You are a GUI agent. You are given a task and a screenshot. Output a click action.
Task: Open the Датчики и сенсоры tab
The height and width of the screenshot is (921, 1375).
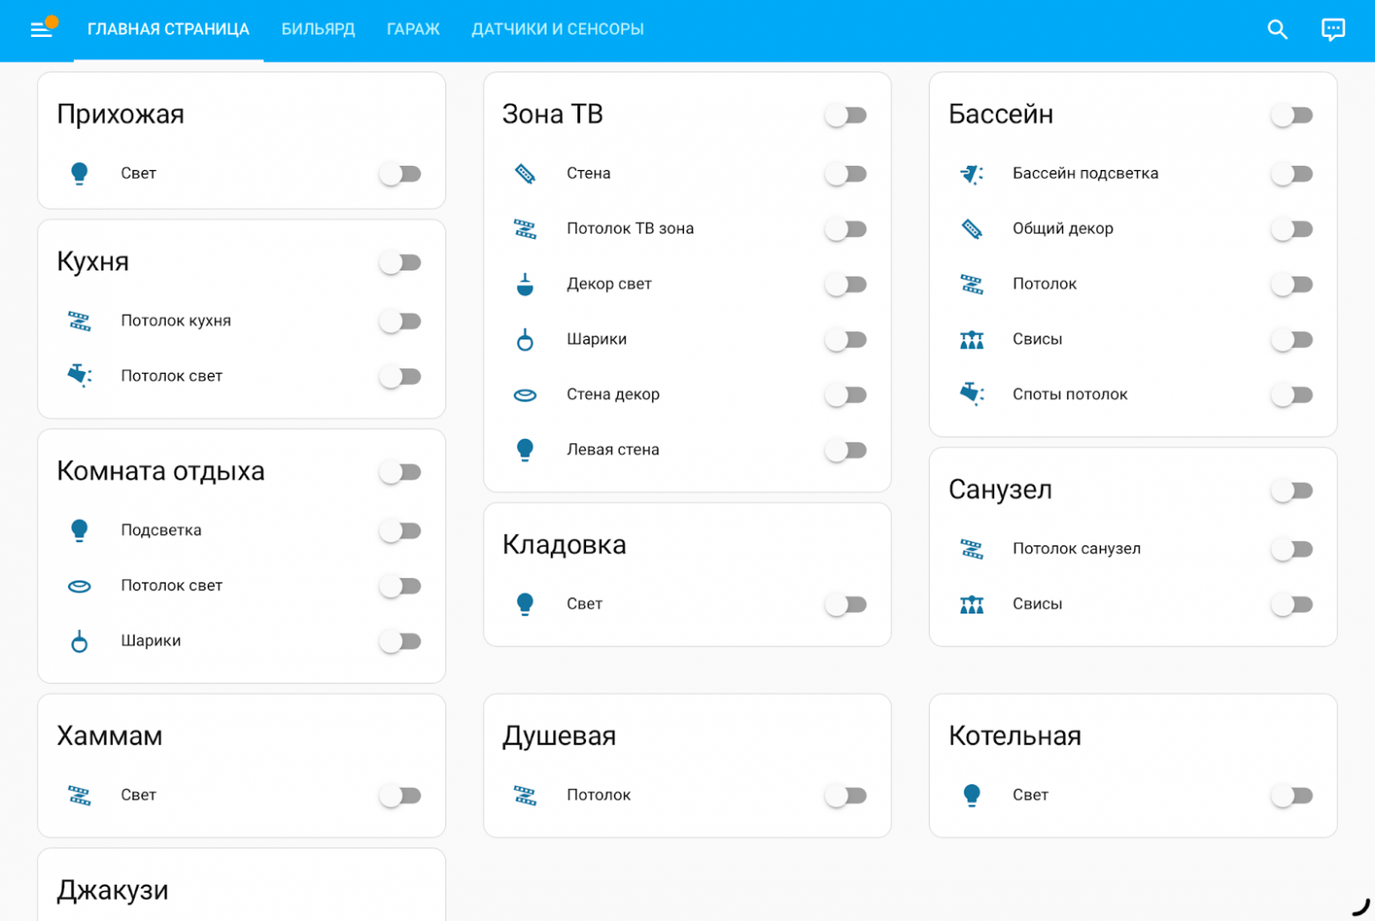(557, 30)
